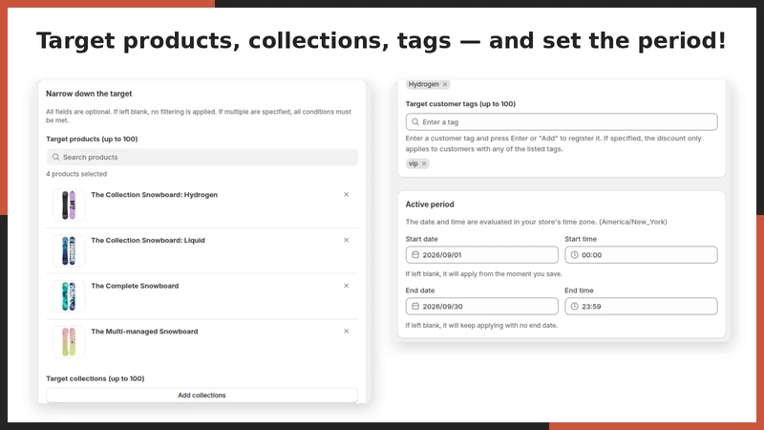764x430 pixels.
Task: Open the Start date field 2026/09/01
Action: point(482,255)
